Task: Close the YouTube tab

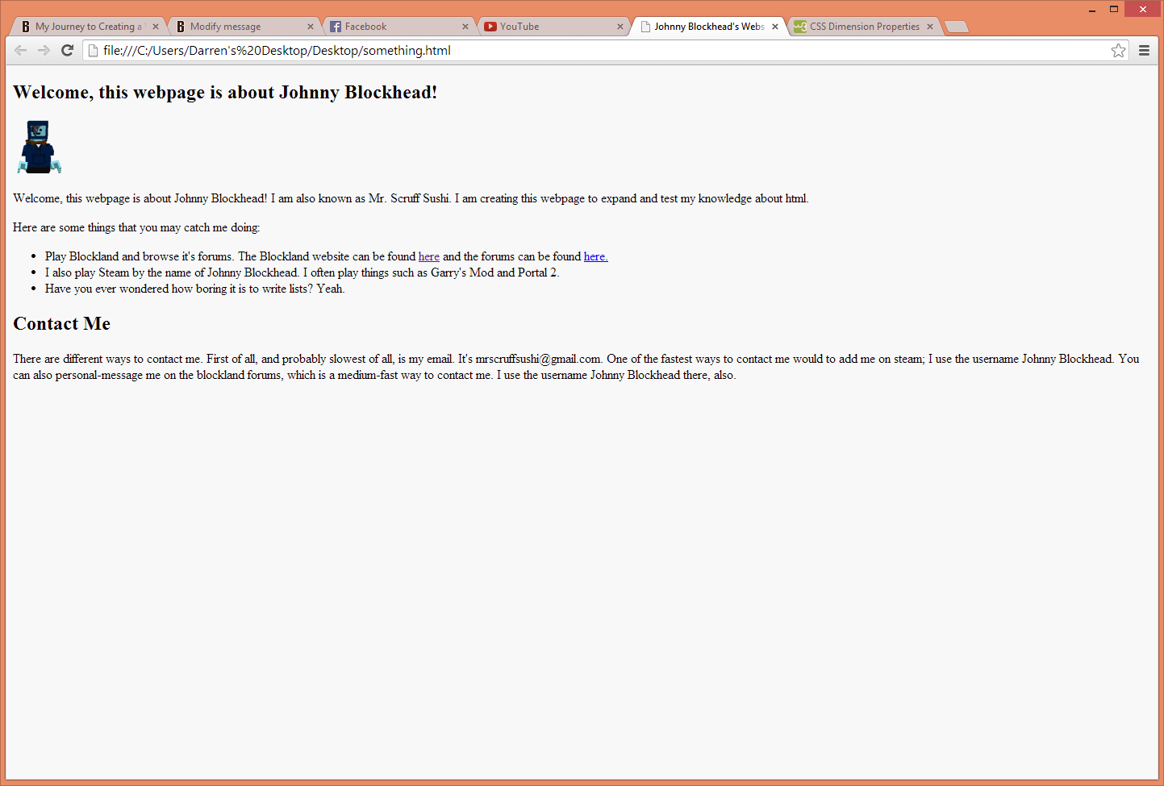Action: click(x=620, y=27)
